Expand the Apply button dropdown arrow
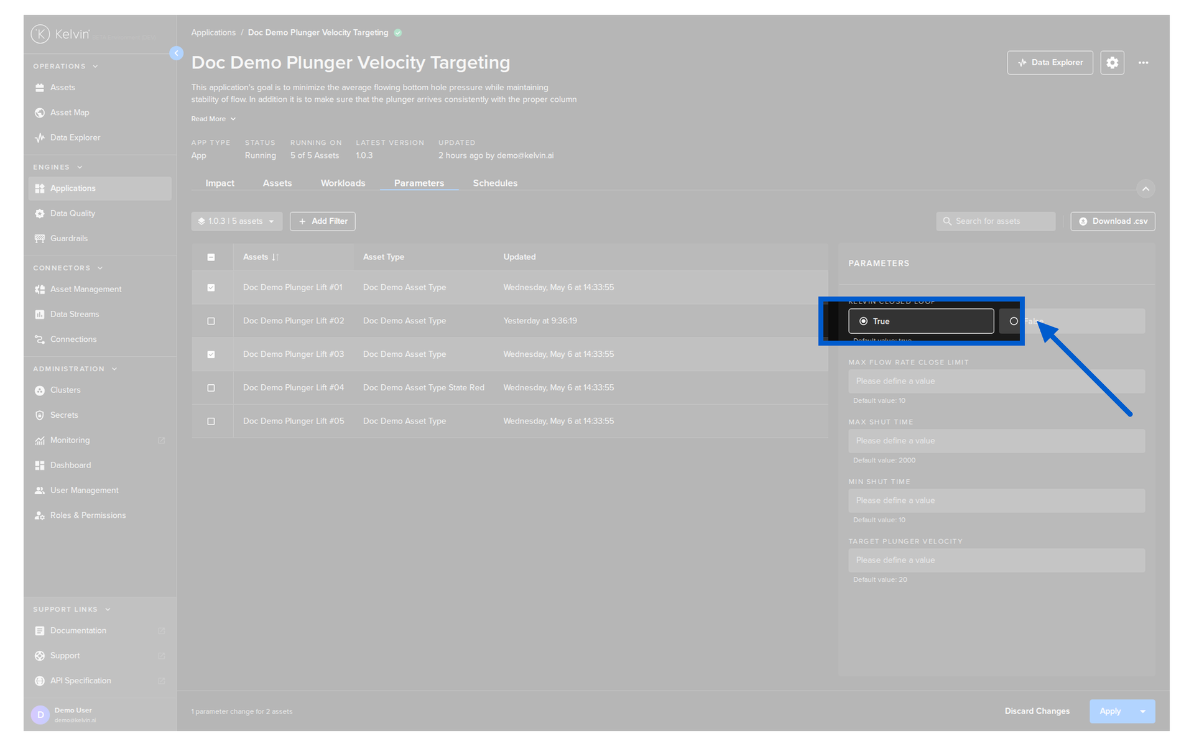This screenshot has width=1194, height=746. click(1143, 711)
